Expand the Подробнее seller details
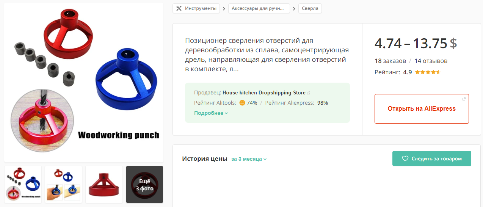This screenshot has height=207, width=483. (211, 113)
